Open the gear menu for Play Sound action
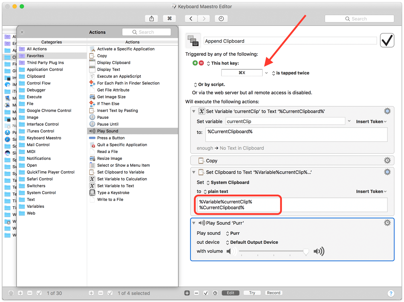Image resolution: width=404 pixels, height=302 pixels. click(387, 223)
